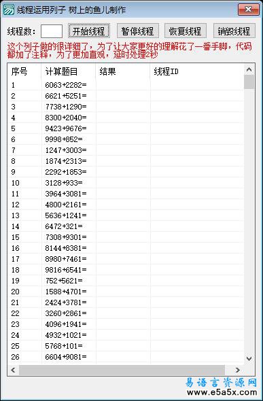Select row 6621+5251=
The width and height of the screenshot is (263, 401).
point(126,96)
